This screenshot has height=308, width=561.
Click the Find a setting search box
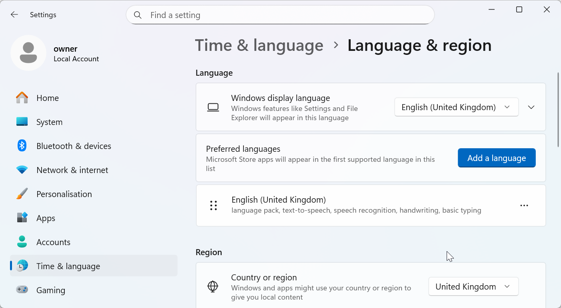click(280, 15)
